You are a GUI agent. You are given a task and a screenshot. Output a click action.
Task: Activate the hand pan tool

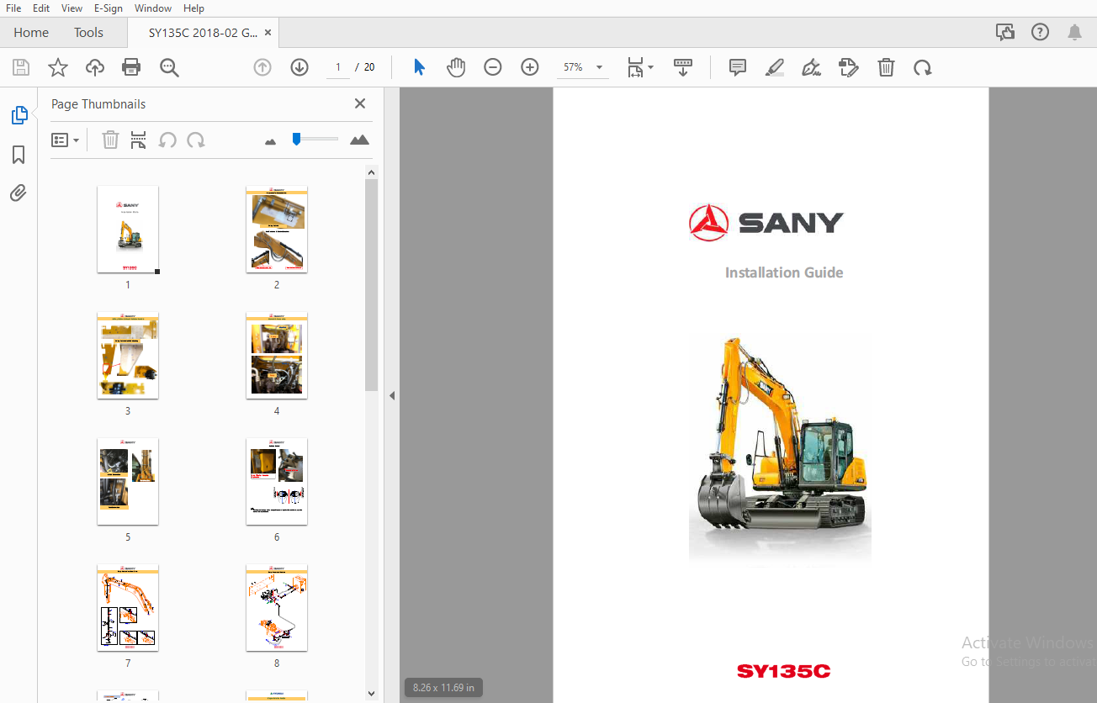click(456, 67)
